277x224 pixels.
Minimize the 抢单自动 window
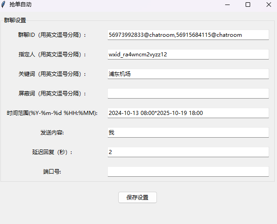coord(227,5)
